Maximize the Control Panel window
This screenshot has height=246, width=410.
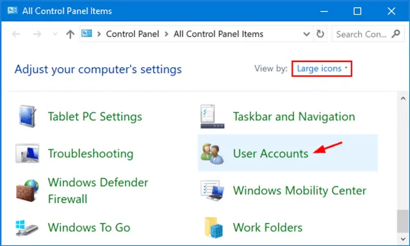357,12
